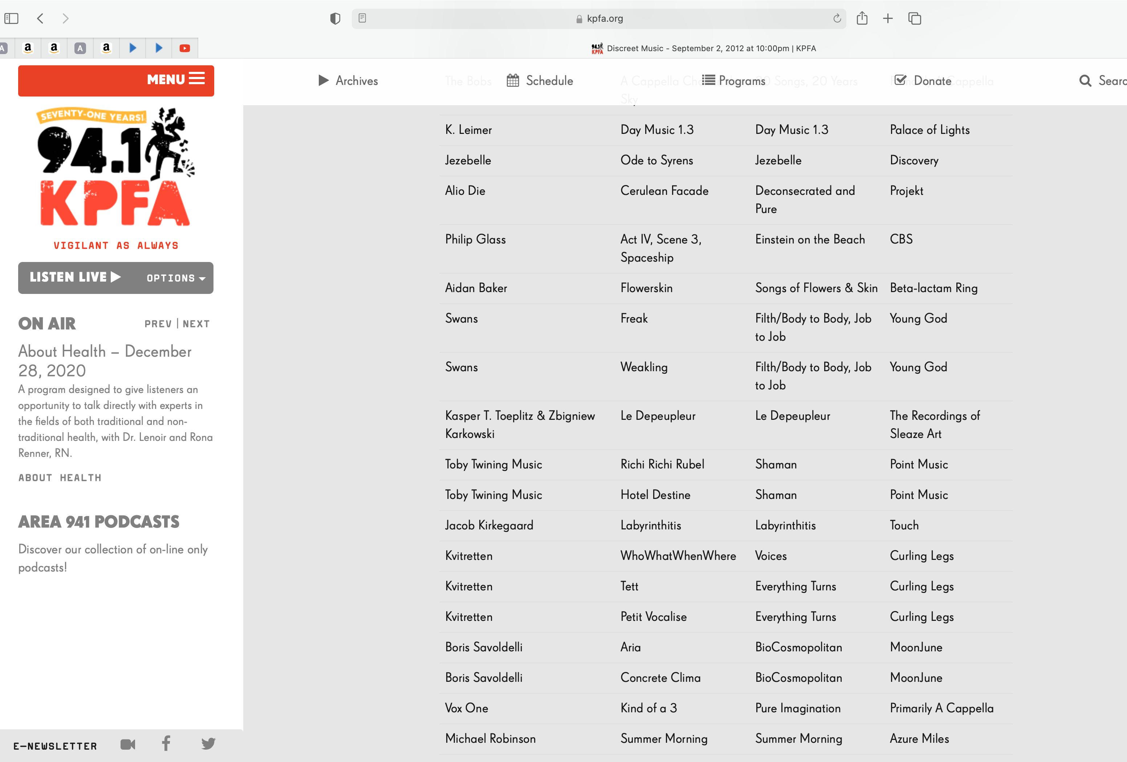Screen dimensions: 1127x762
Task: Click the 'Richi Richi Rubel' track cell
Action: coord(662,464)
